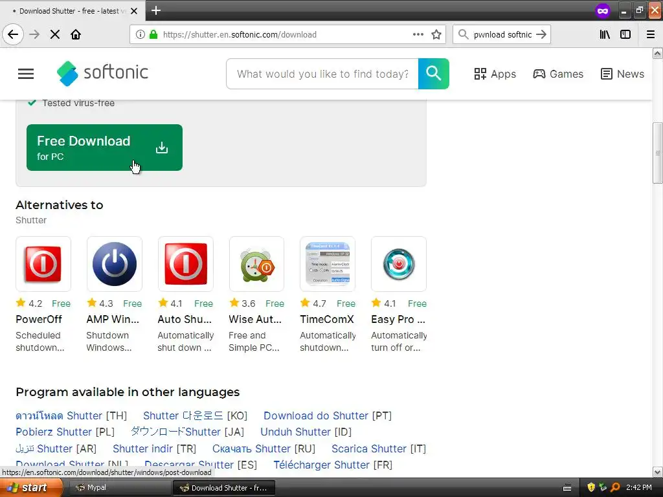Image resolution: width=663 pixels, height=497 pixels.
Task: Click TimeComX app title
Action: 327,320
